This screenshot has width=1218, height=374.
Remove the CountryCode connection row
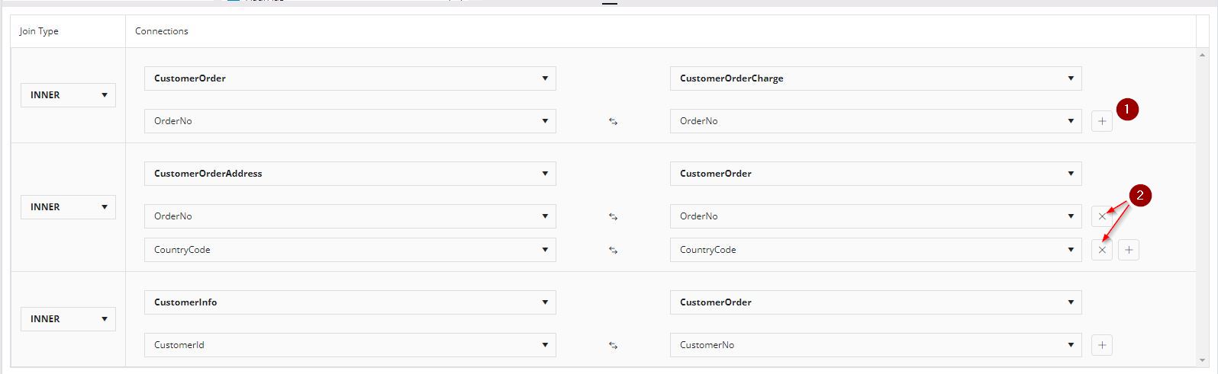coord(1101,250)
